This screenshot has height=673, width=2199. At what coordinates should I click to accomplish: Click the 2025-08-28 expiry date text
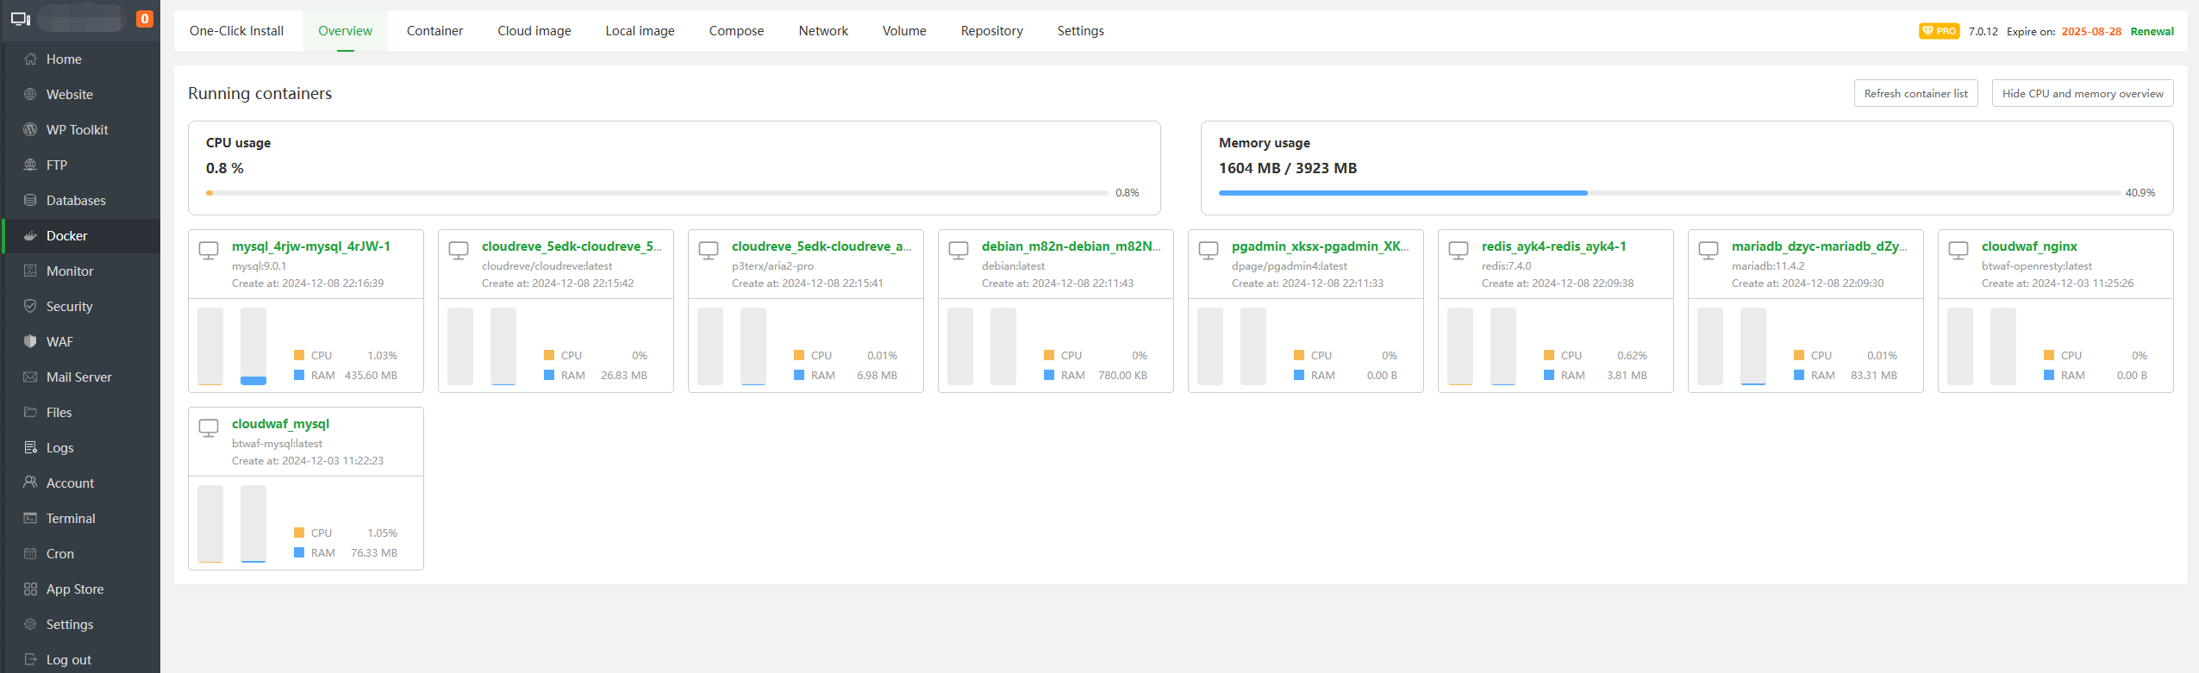click(2091, 32)
